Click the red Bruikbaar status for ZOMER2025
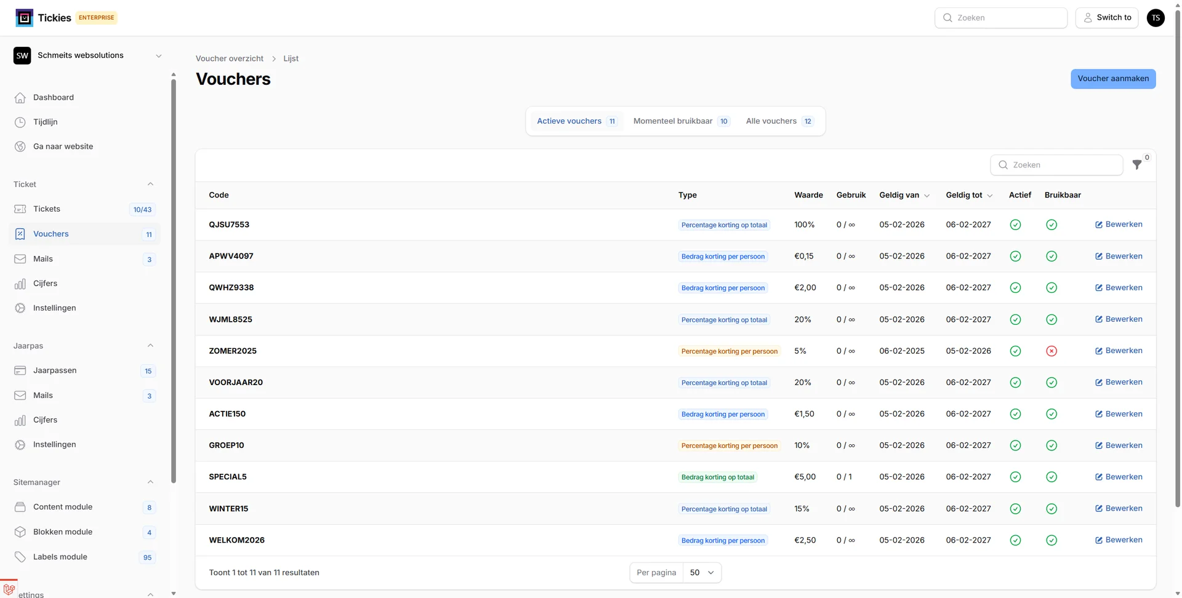1182x598 pixels. (1051, 351)
